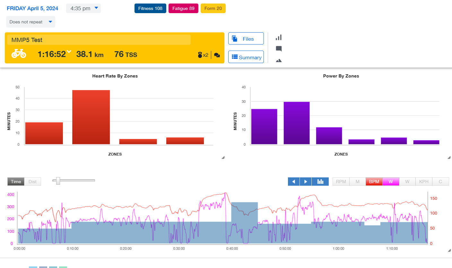Click the first power zone bar

[x=264, y=127]
